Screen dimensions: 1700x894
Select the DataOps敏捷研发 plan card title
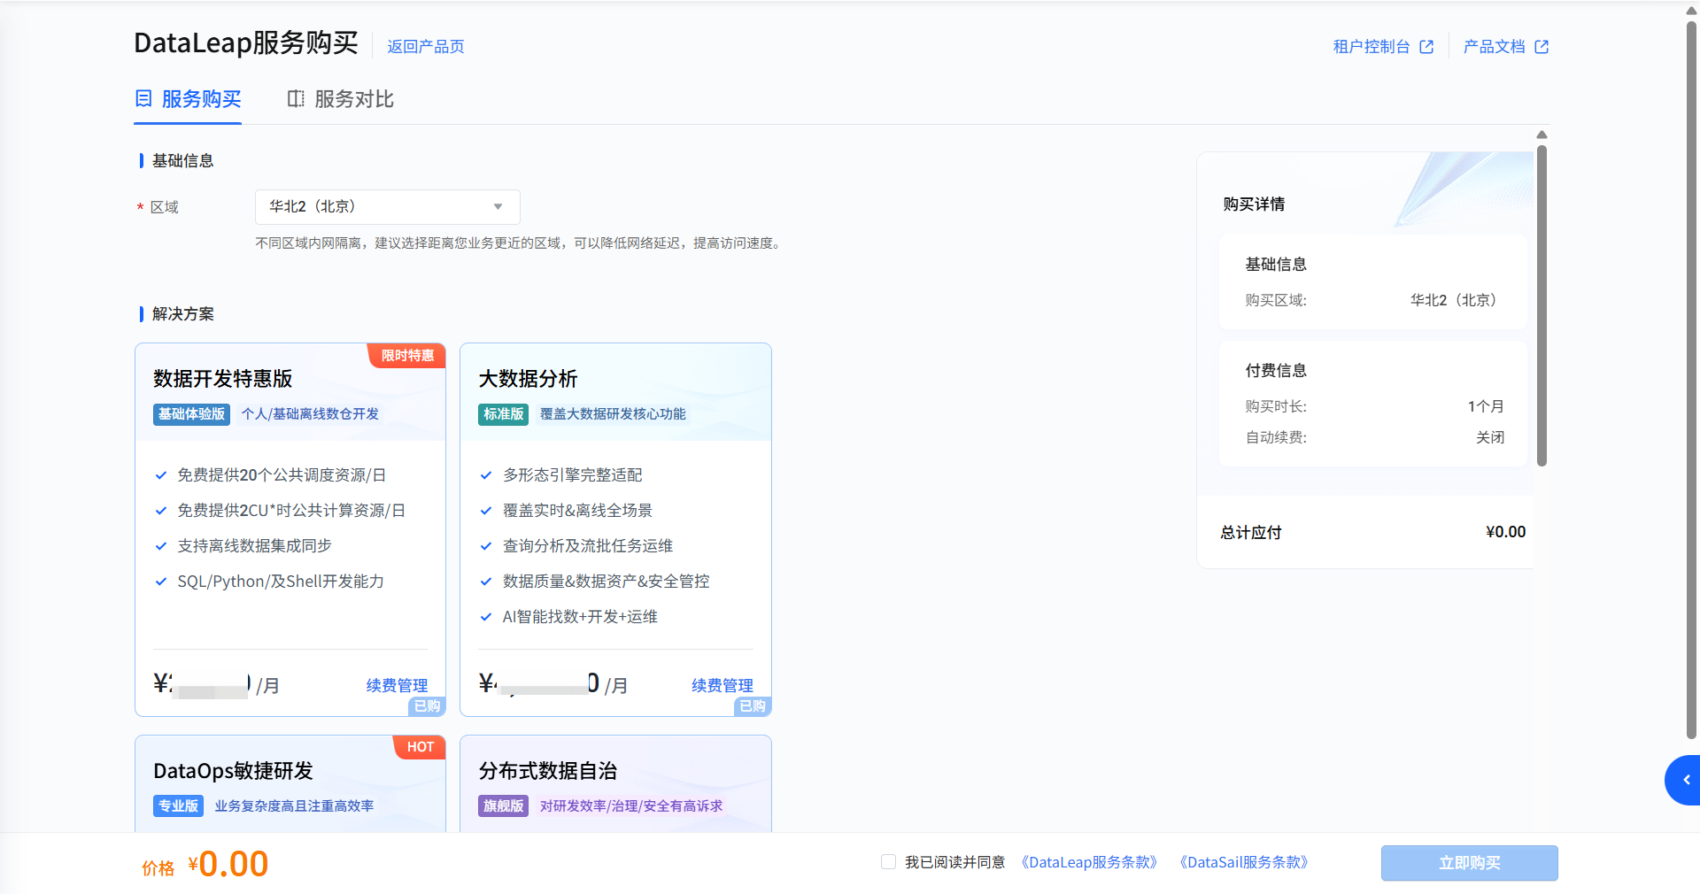(234, 771)
